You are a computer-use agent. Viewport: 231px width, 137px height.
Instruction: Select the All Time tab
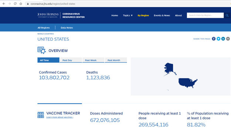(x=48, y=60)
